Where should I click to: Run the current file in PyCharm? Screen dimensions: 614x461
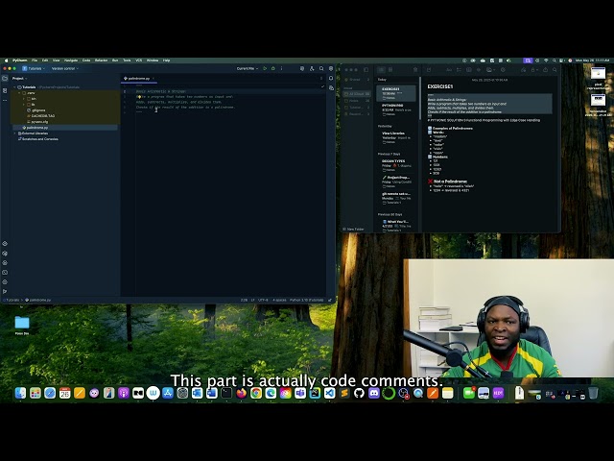coord(265,68)
